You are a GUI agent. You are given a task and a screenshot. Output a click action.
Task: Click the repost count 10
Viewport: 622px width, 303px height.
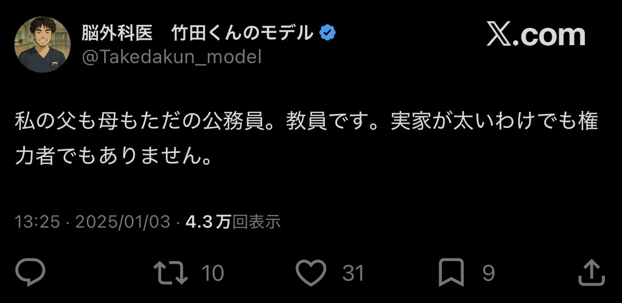pos(213,273)
